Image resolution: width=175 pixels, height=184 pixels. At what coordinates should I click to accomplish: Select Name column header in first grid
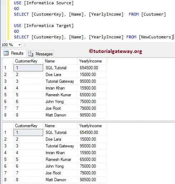click(x=60, y=61)
